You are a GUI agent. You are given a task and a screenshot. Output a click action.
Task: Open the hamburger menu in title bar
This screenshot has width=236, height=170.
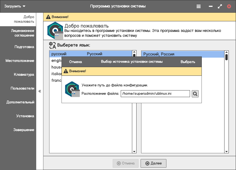click(199, 6)
